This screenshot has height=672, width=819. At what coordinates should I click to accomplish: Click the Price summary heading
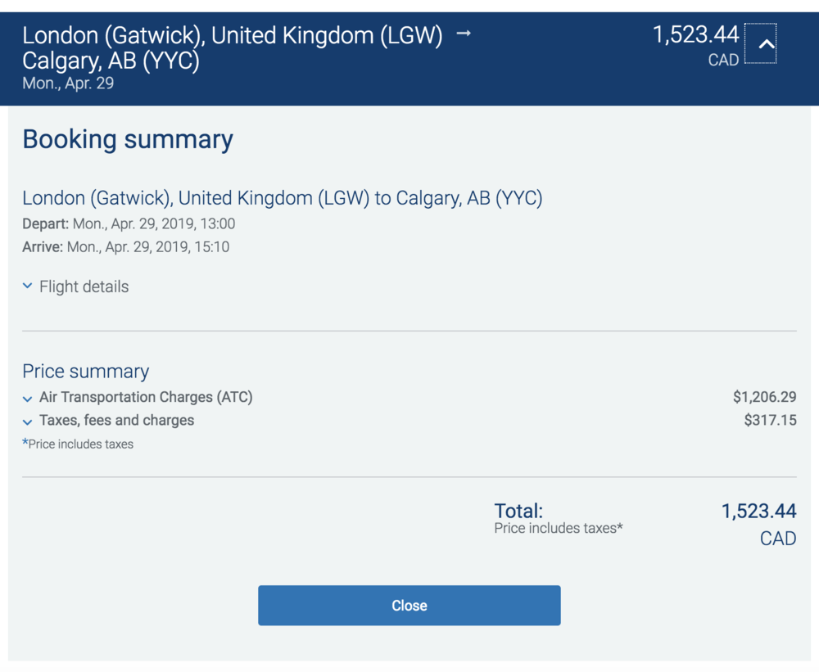[x=86, y=371]
